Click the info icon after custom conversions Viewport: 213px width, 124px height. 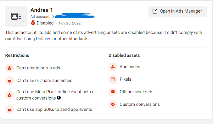click(59, 98)
